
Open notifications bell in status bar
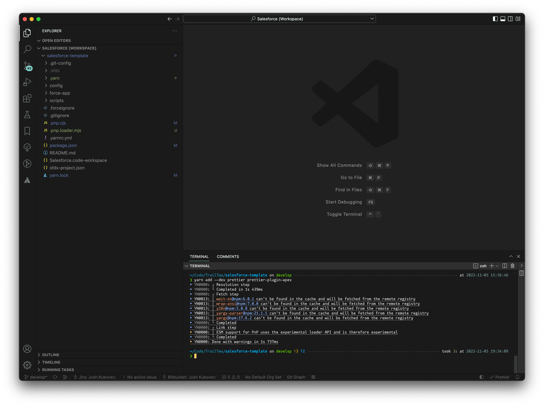point(517,377)
